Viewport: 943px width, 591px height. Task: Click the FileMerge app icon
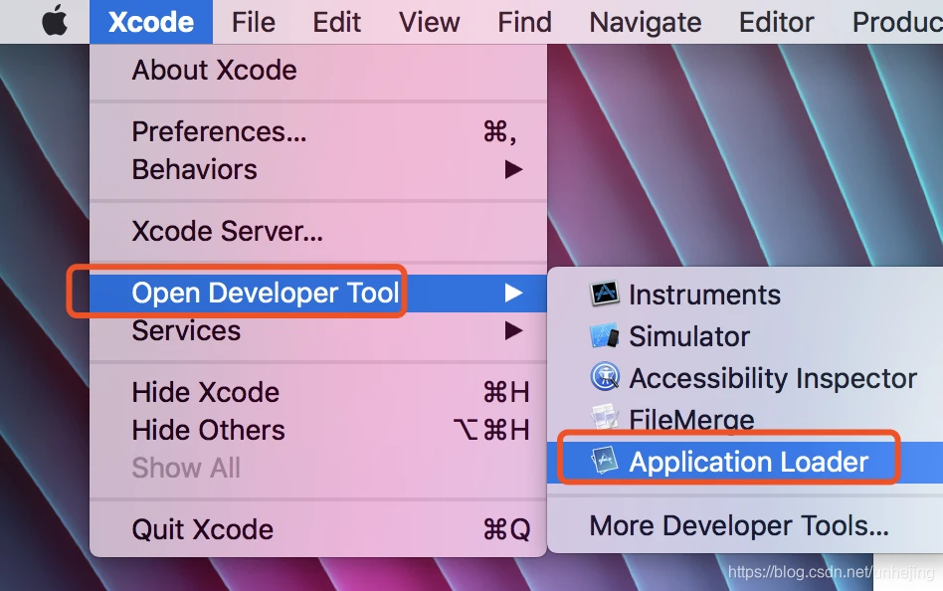(605, 417)
